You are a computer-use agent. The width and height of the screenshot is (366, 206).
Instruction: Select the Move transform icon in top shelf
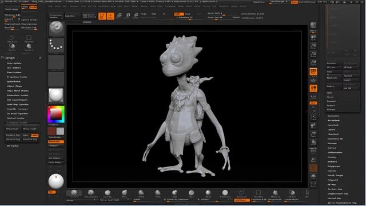point(119,16)
